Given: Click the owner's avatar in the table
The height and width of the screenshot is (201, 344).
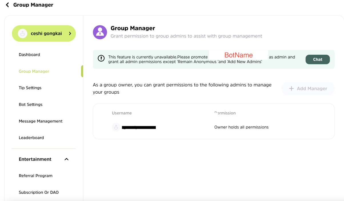Looking at the screenshot, I should pos(116,127).
